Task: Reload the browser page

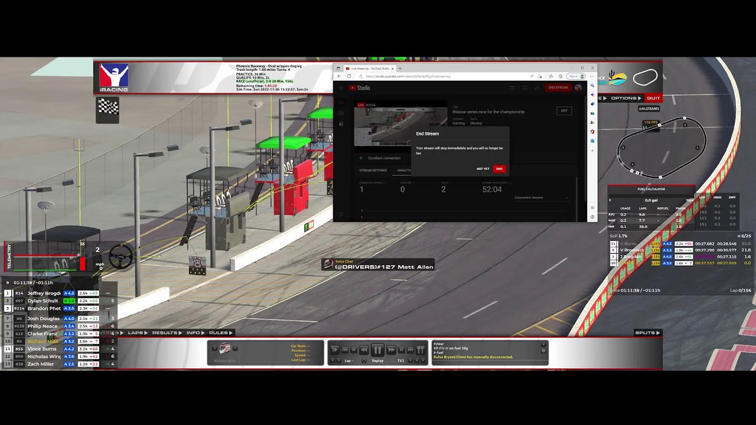Action: (349, 76)
